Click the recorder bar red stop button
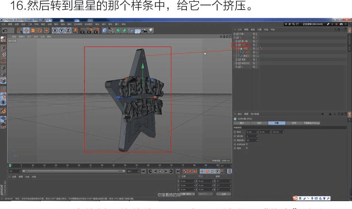Screen dimensions: 352x209 tap(336, 24)
